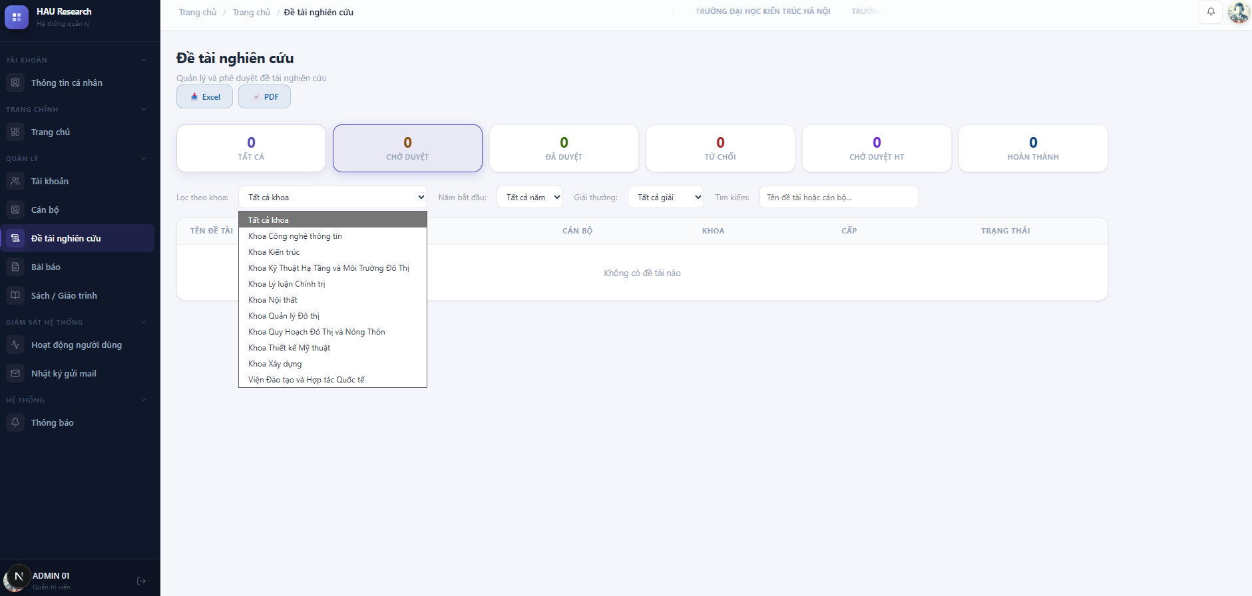Select Khoa Kiến trúc option
This screenshot has height=596, width=1252.
point(333,252)
